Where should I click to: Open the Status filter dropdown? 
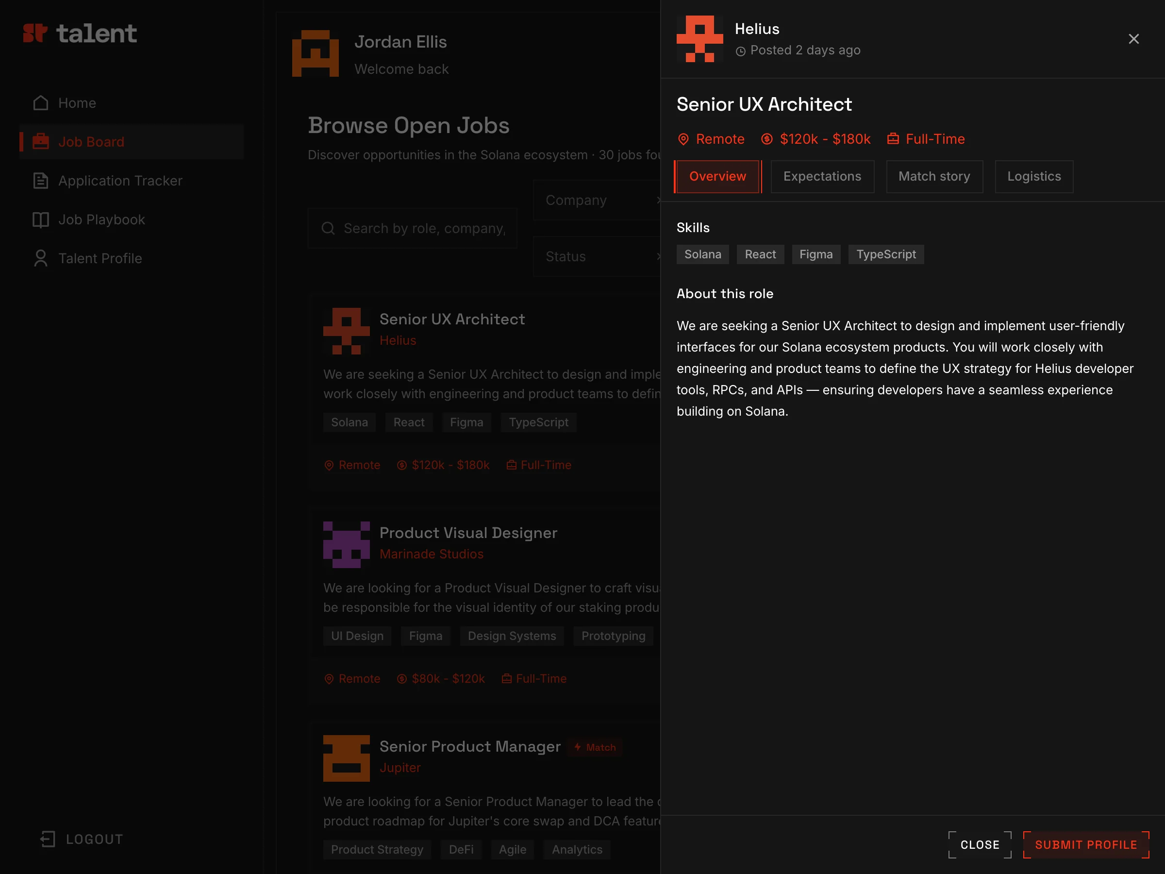click(597, 256)
